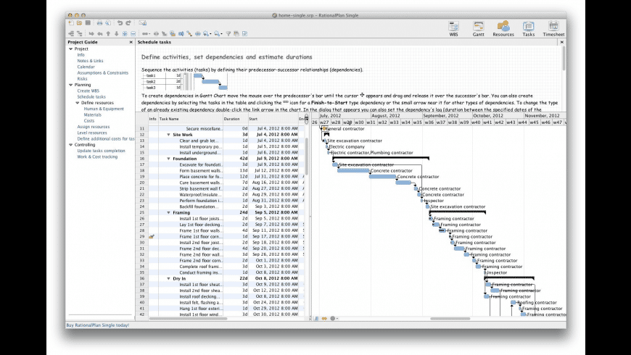Screen dimensions: 631x355
Task: Collapse the Foundation summary task
Action: click(x=168, y=159)
